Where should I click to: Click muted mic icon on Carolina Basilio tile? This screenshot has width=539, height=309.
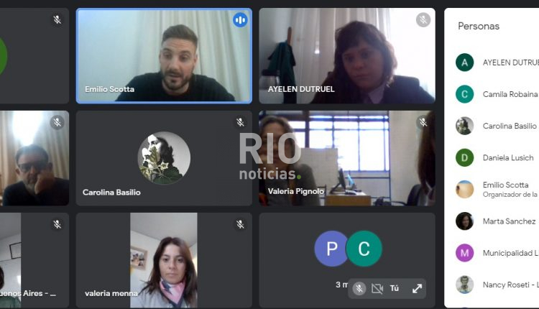240,122
